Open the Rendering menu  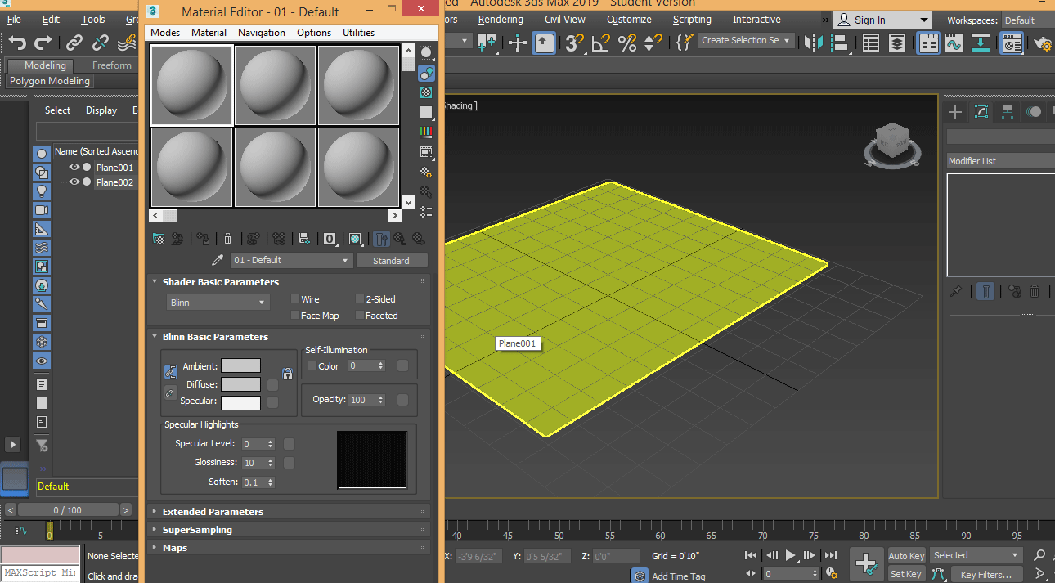[501, 19]
